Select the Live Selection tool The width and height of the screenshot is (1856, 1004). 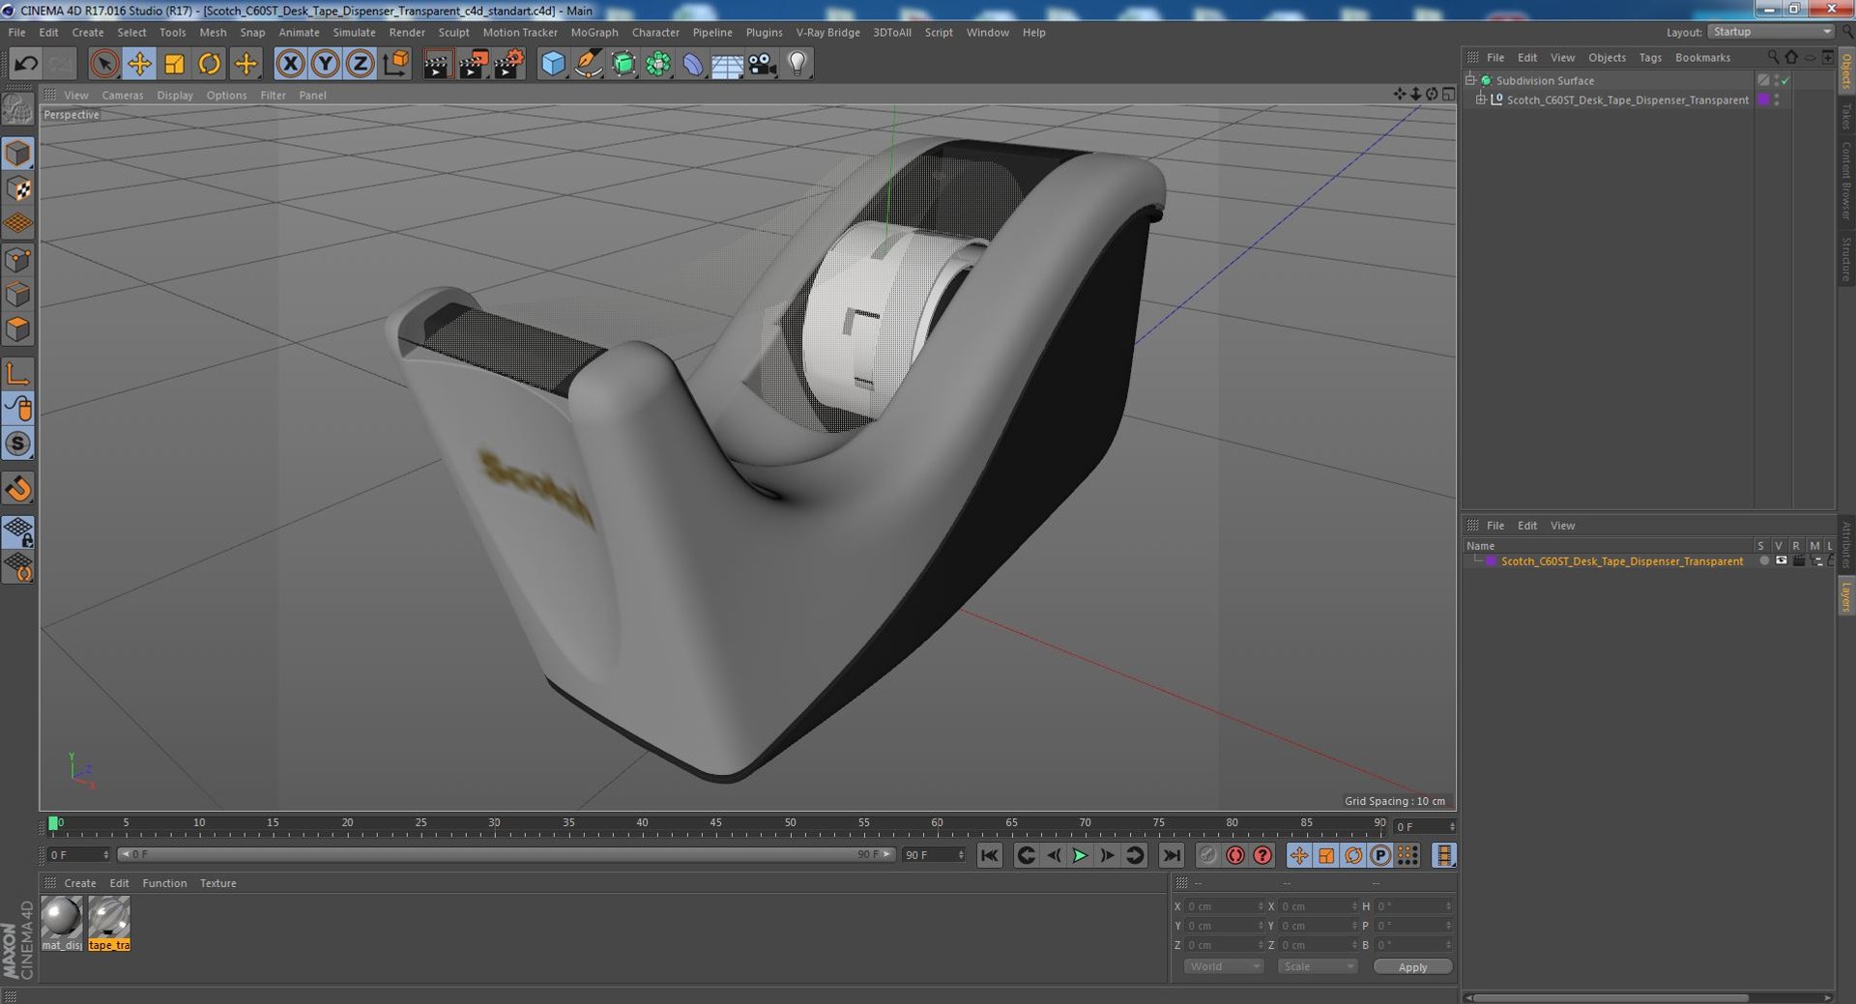[x=104, y=64]
